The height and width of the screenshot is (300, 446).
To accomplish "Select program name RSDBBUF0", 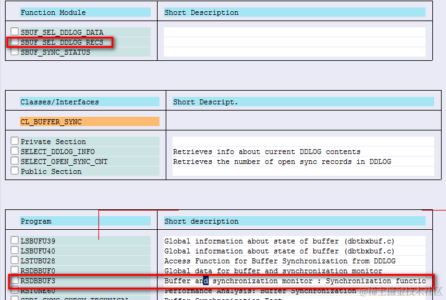I will [x=38, y=271].
